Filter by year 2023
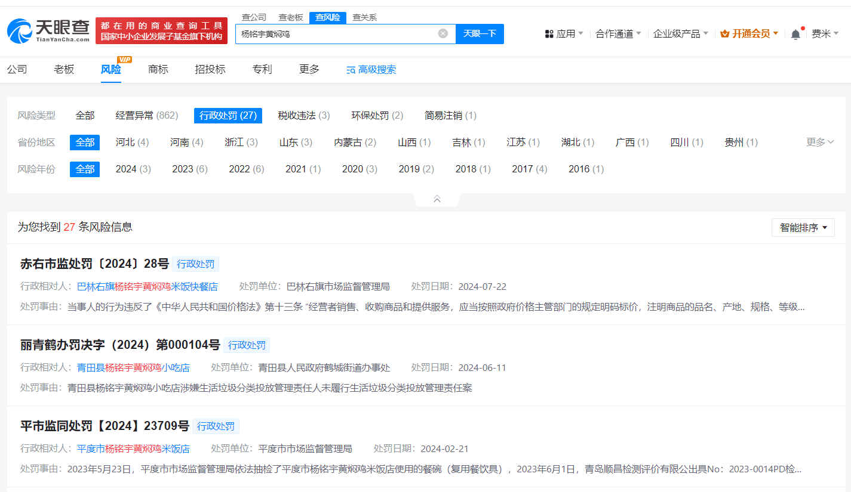The width and height of the screenshot is (851, 492). point(189,169)
